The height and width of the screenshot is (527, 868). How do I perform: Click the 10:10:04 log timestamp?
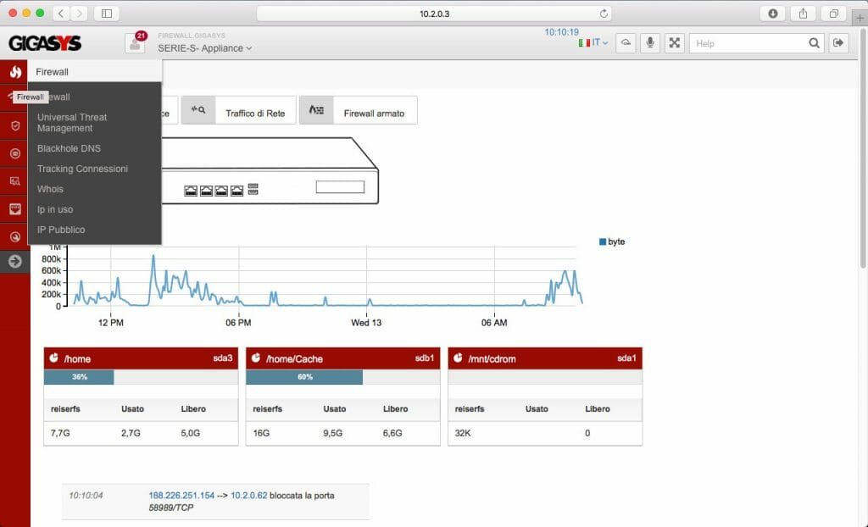pos(86,496)
